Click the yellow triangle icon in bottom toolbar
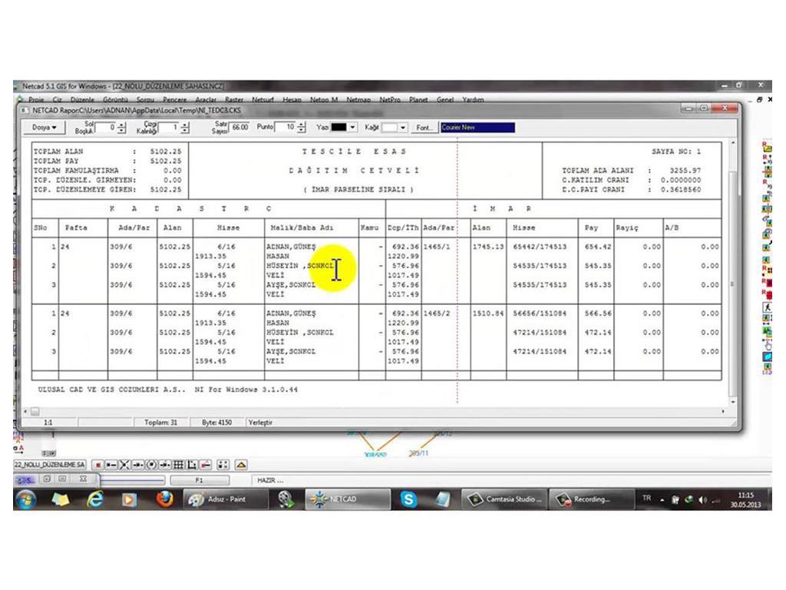Viewport: 786px width, 590px height. [x=241, y=465]
